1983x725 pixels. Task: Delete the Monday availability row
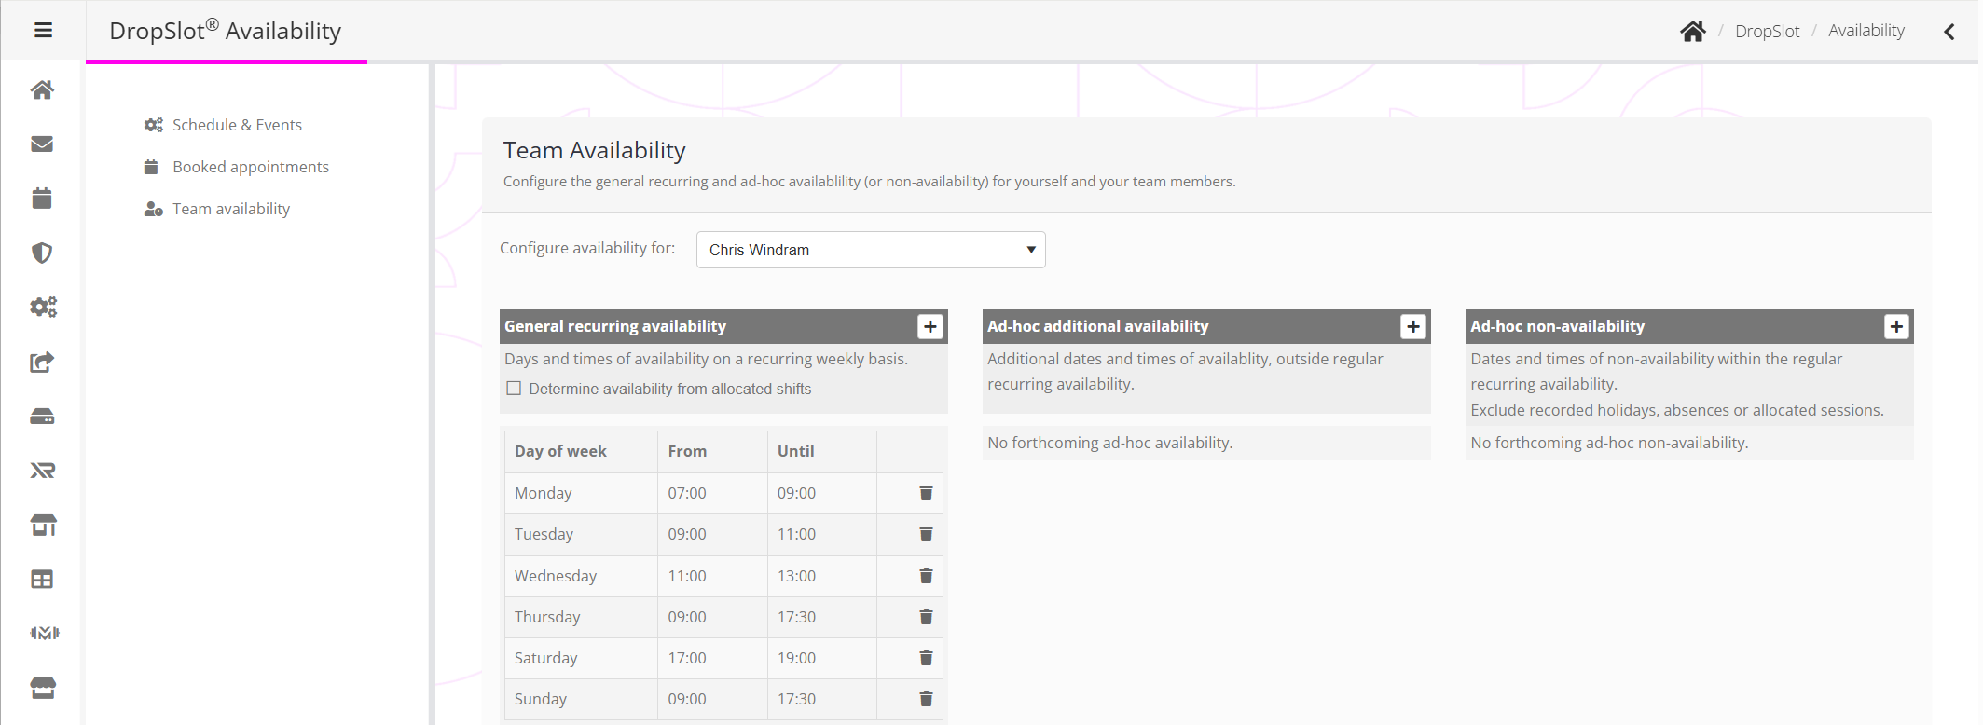pos(926,493)
